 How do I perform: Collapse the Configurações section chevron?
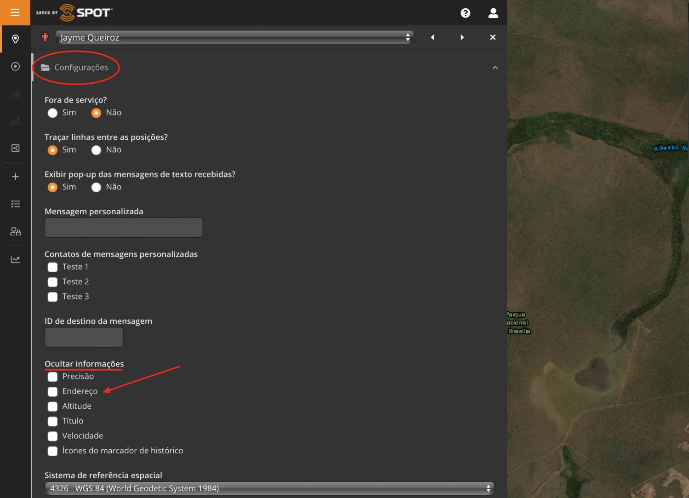coord(495,68)
